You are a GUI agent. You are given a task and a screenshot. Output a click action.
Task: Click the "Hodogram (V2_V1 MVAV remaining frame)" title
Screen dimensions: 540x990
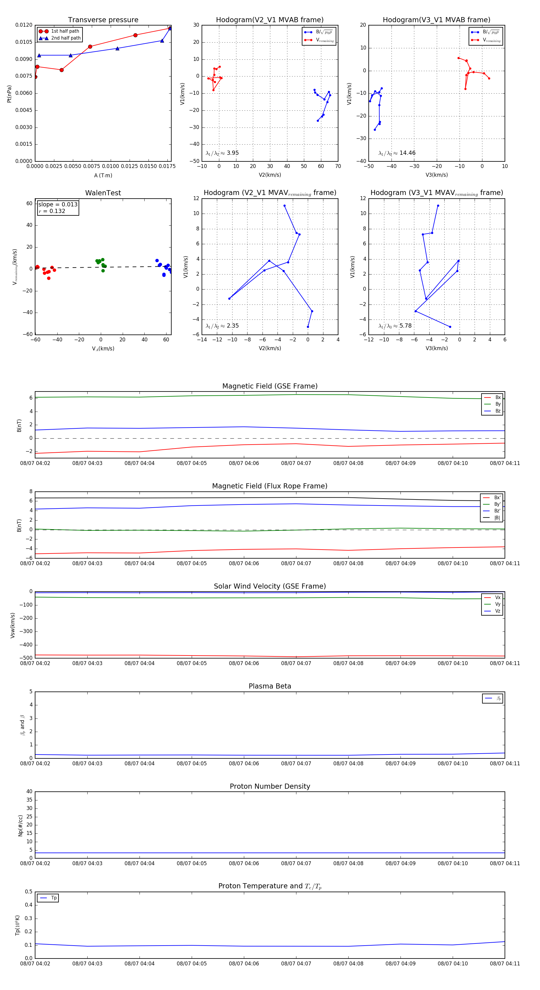270,193
